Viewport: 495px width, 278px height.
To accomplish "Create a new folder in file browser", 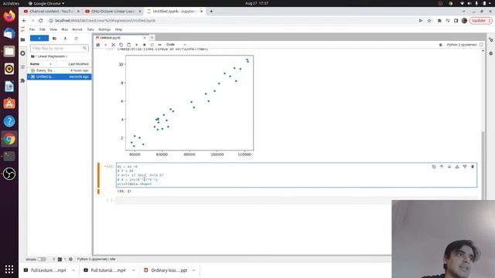I will click(54, 38).
